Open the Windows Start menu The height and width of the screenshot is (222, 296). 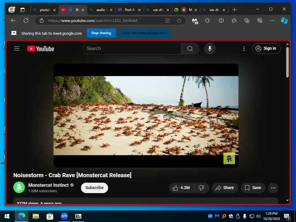coord(7,216)
